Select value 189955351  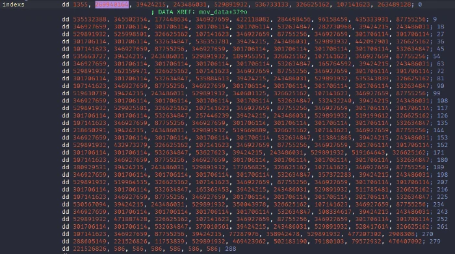(x=249, y=56)
